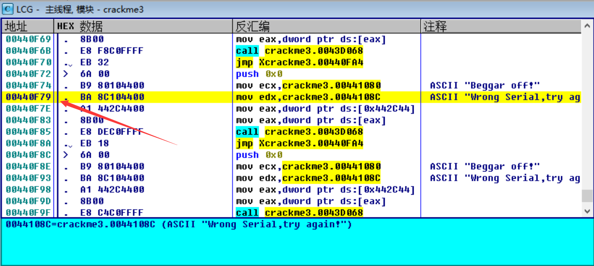The height and width of the screenshot is (266, 594).
Task: Click mov eax,dword ptr ds:[0x442C44] at 00440F7E
Action: click(326, 108)
